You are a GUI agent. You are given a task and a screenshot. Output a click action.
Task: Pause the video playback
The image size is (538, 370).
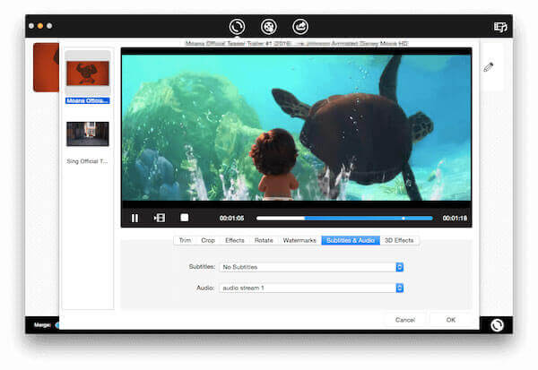134,218
